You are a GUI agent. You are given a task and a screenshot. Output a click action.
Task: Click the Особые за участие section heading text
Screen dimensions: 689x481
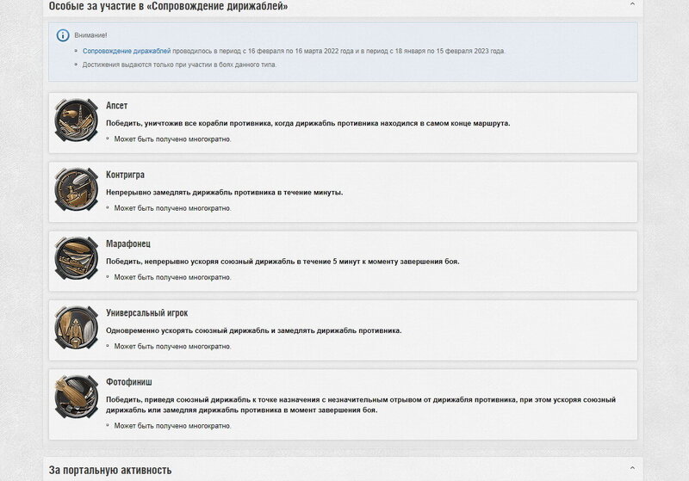[x=168, y=6]
